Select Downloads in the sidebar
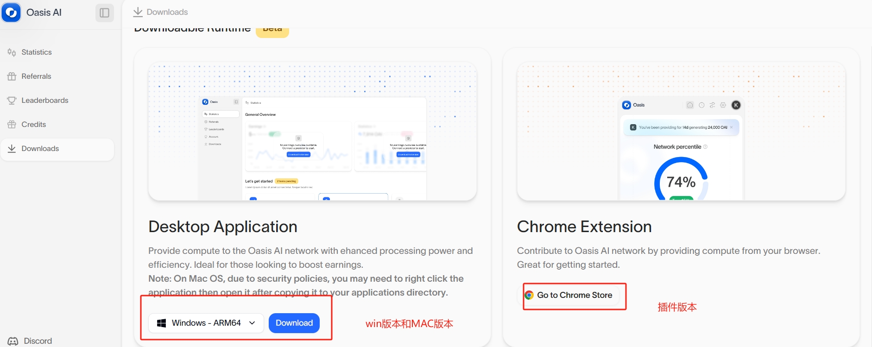This screenshot has height=347, width=872. click(57, 149)
